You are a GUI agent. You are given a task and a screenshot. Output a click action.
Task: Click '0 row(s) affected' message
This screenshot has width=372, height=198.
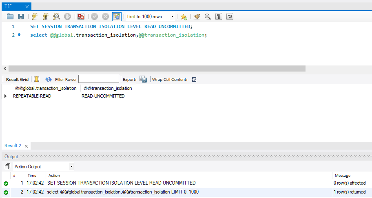click(x=350, y=183)
